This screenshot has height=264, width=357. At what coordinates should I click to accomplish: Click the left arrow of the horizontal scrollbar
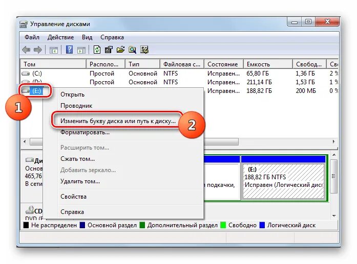[25, 141]
